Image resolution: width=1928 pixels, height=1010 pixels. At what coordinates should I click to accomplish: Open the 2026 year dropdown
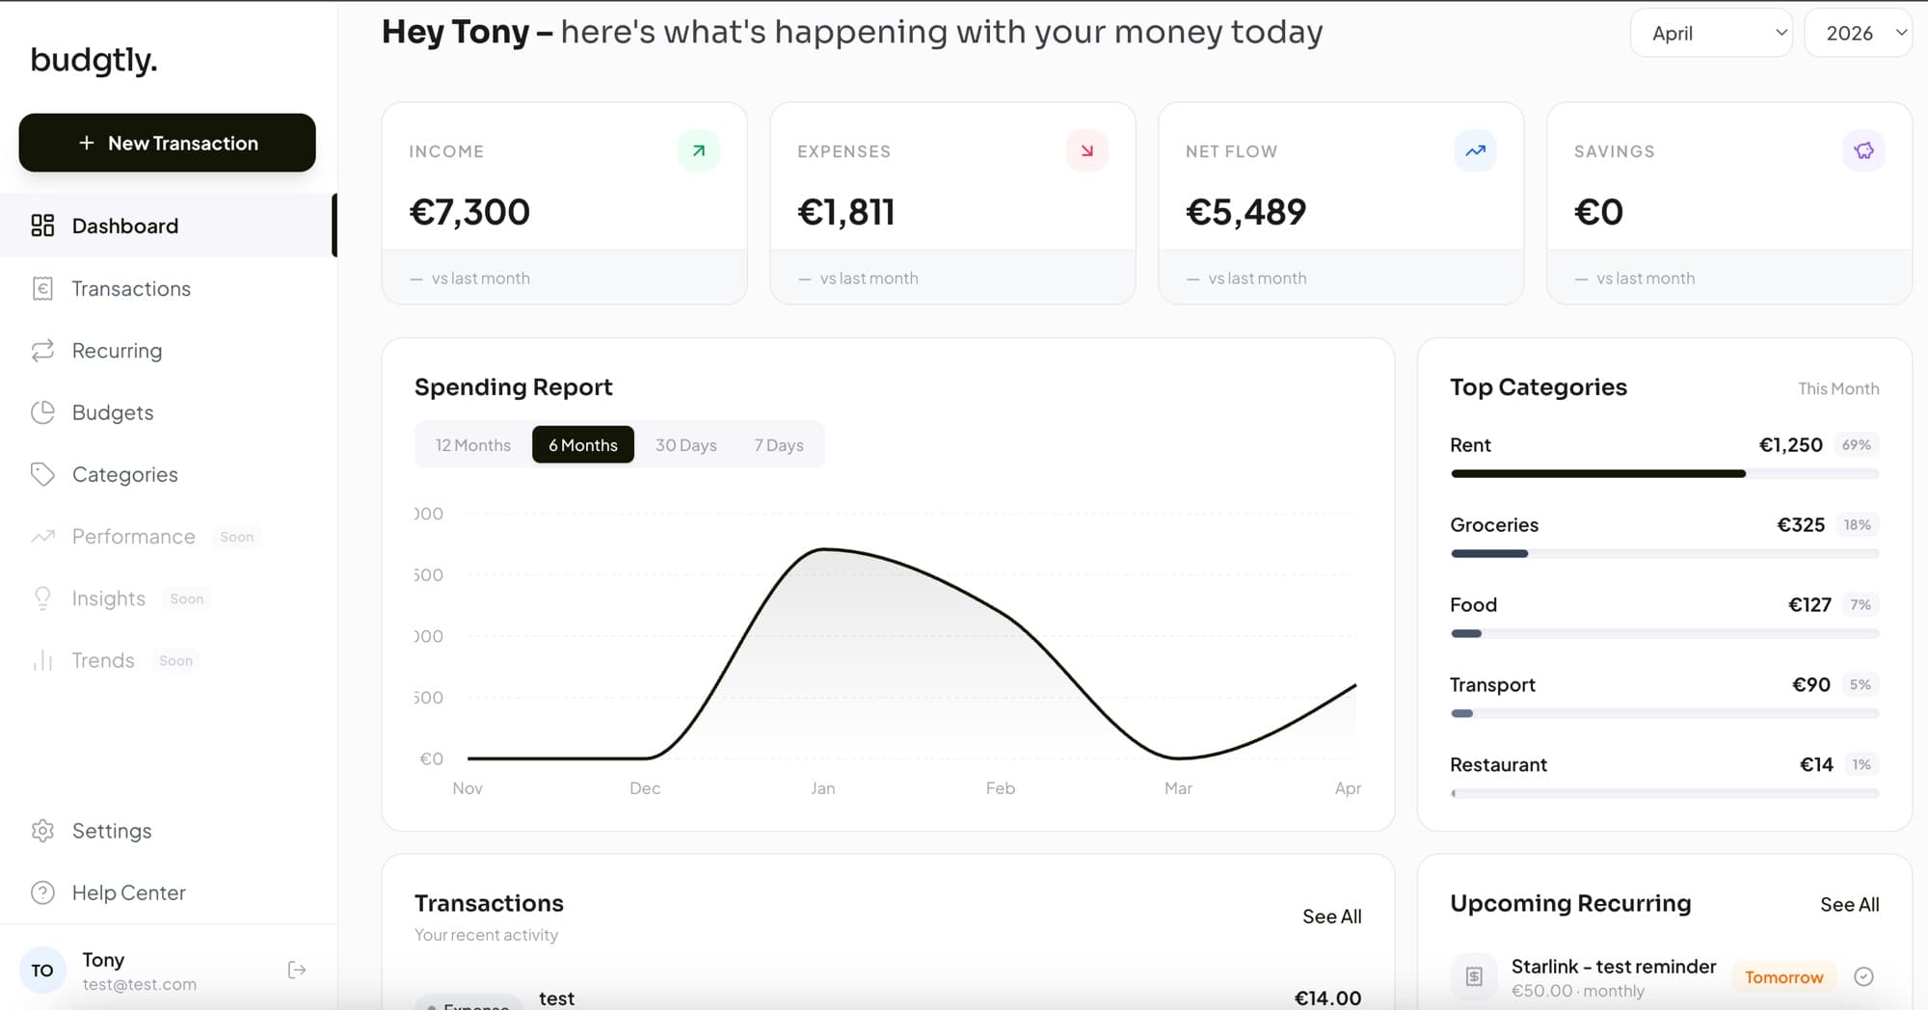tap(1859, 32)
